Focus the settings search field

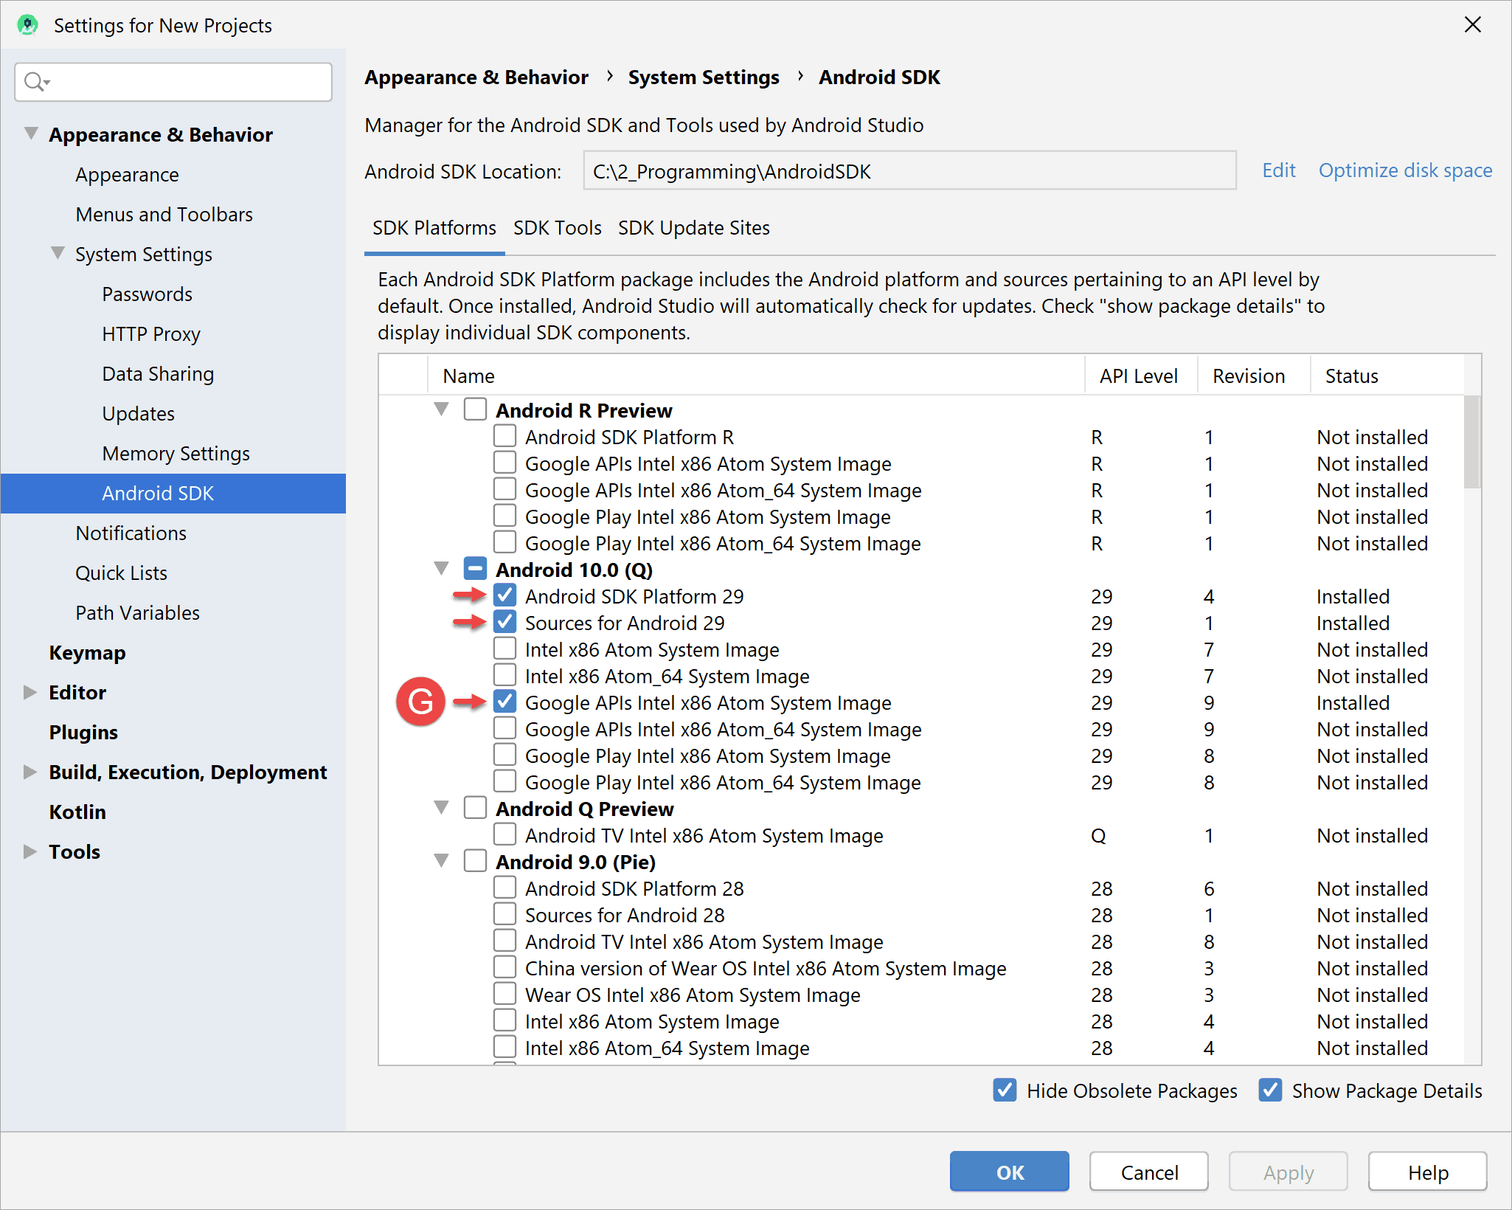(173, 81)
